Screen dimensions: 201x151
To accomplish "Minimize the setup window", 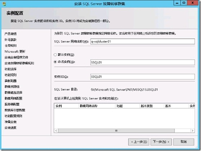I will [177, 3].
